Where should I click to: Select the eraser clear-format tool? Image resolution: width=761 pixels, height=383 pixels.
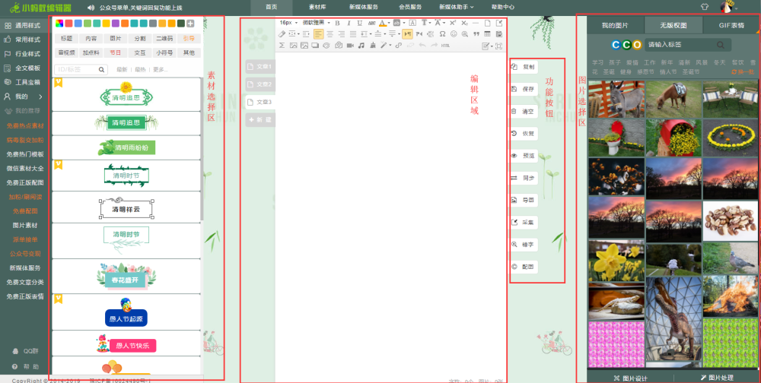282,34
